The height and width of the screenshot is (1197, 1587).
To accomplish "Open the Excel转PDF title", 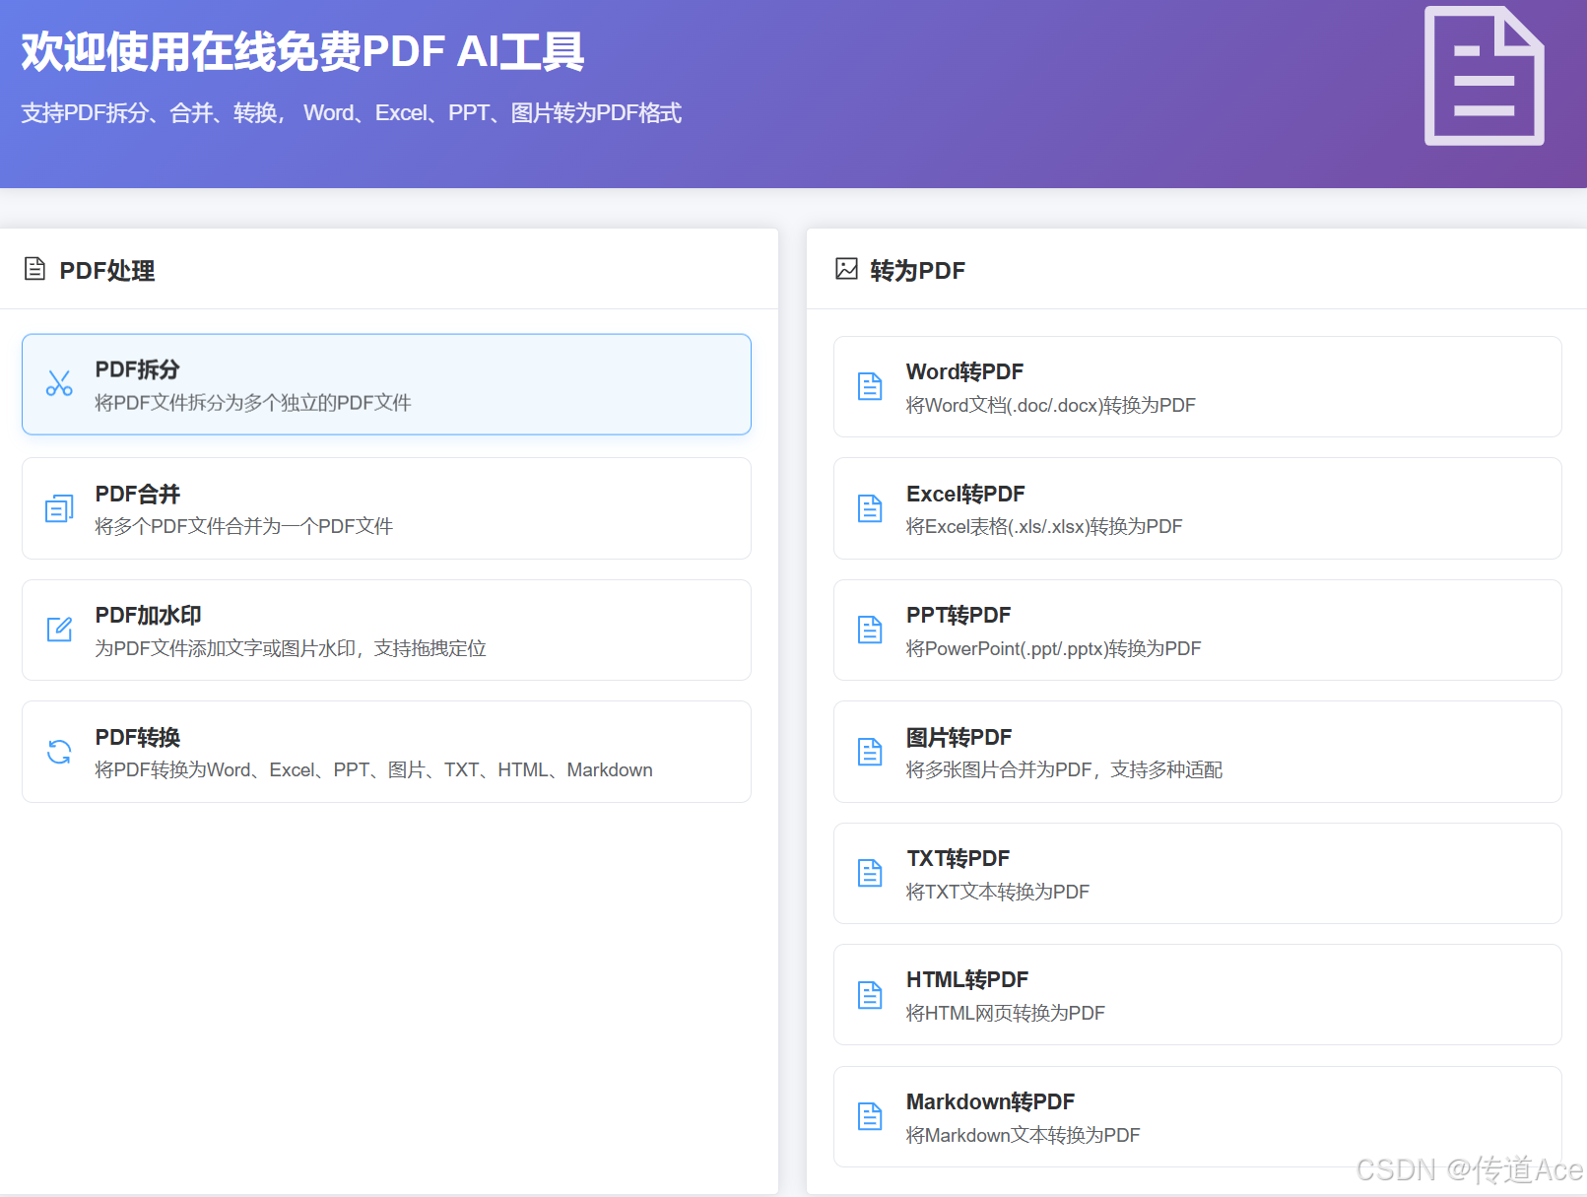I will [x=965, y=494].
